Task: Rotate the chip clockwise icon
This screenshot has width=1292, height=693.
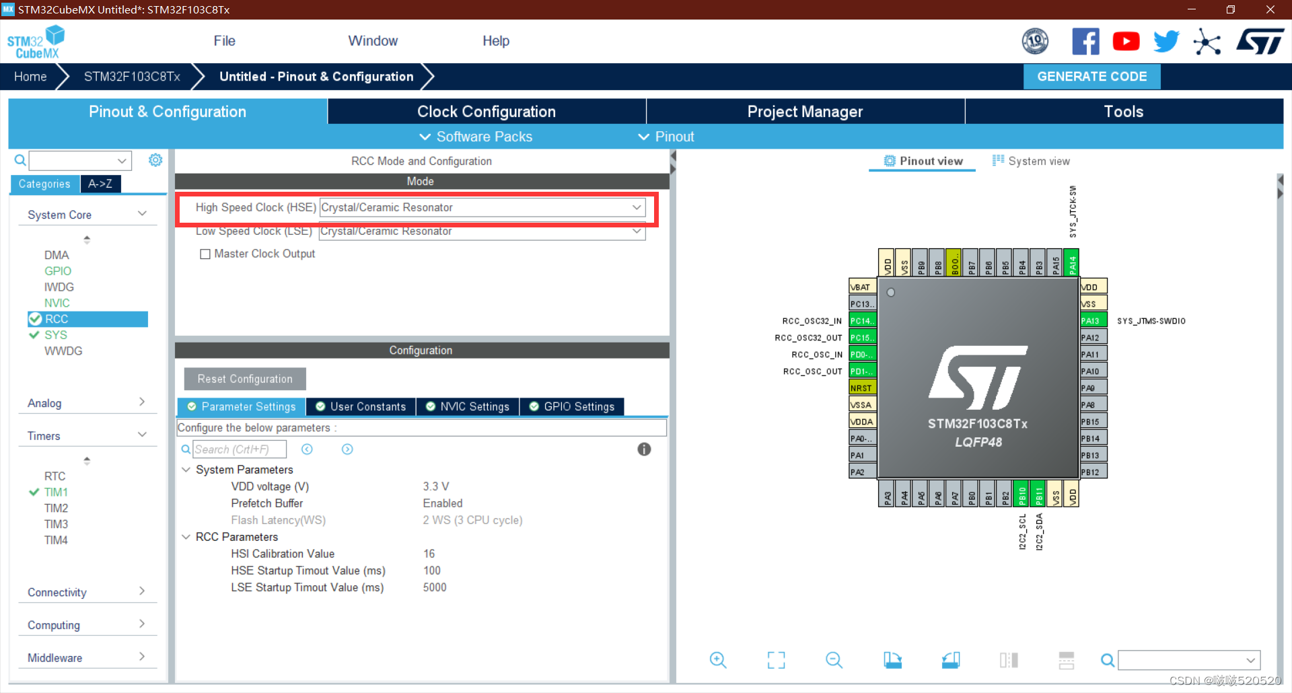Action: click(x=892, y=660)
